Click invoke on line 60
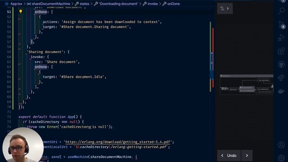288x162 pixels. click(37, 57)
